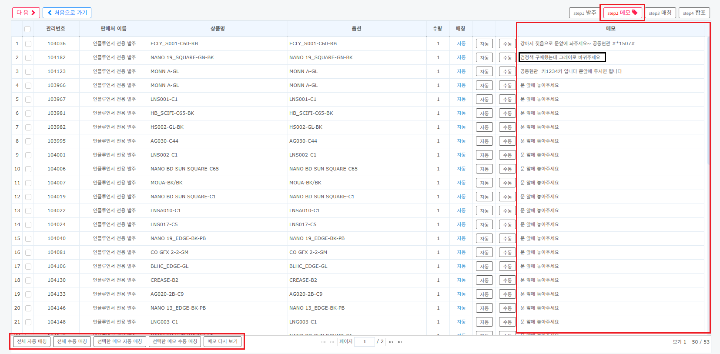Tick the checkbox for order 104006
This screenshot has width=720, height=354.
[x=28, y=169]
